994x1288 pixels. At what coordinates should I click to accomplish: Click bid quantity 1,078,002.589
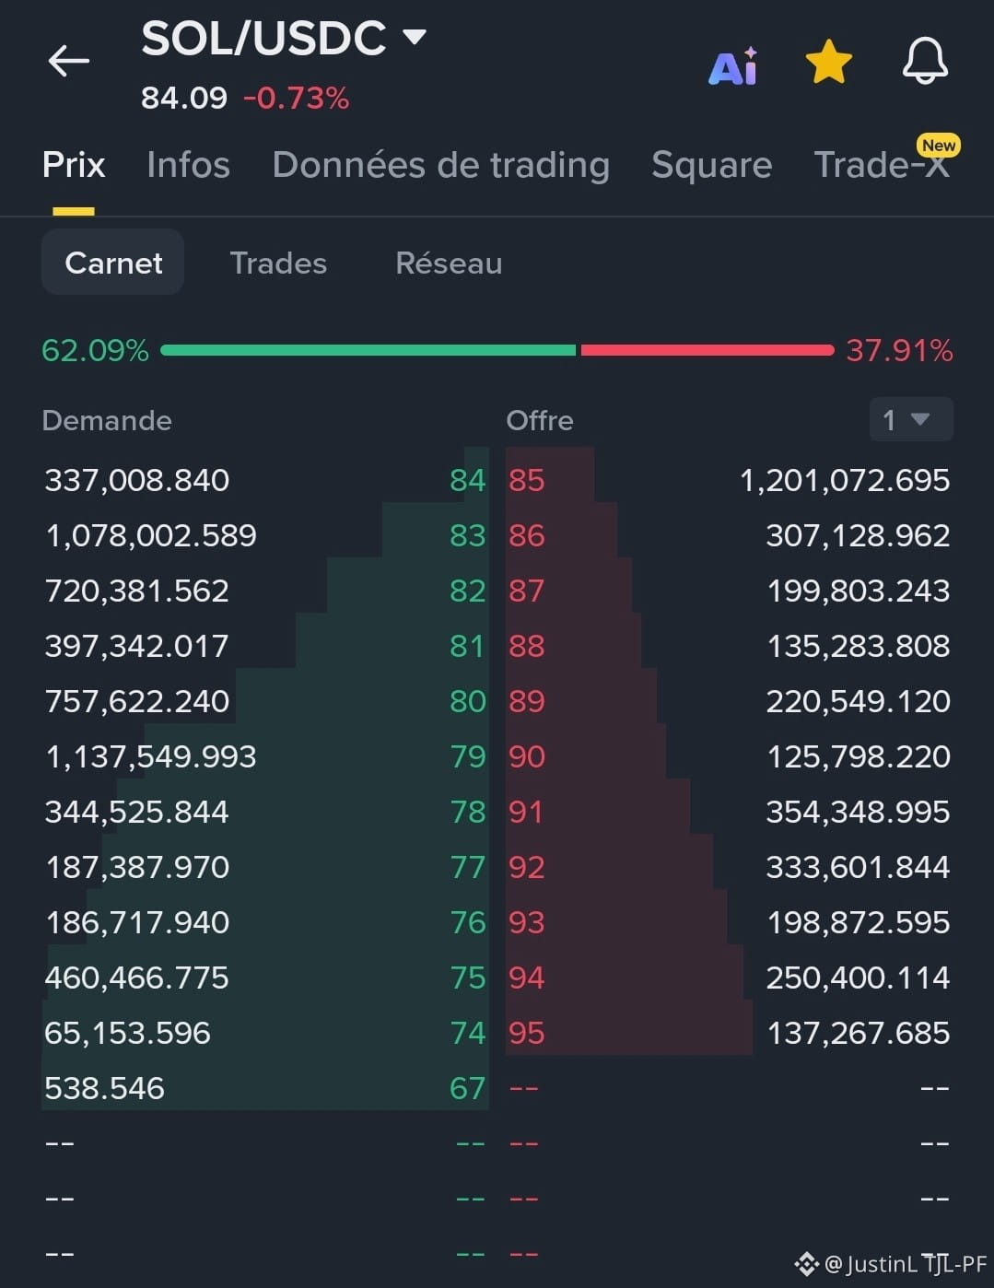(151, 535)
